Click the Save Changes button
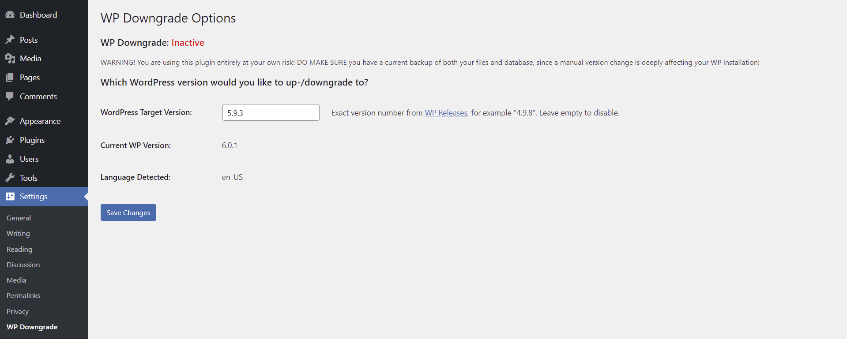The image size is (847, 339). click(128, 212)
